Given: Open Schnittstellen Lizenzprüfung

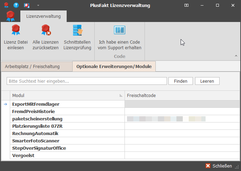Looking at the screenshot, I should [x=77, y=37].
